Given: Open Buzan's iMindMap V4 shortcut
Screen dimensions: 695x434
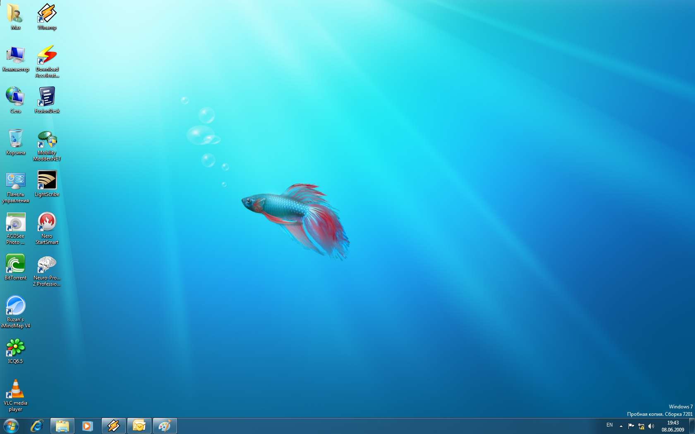Looking at the screenshot, I should (15, 312).
